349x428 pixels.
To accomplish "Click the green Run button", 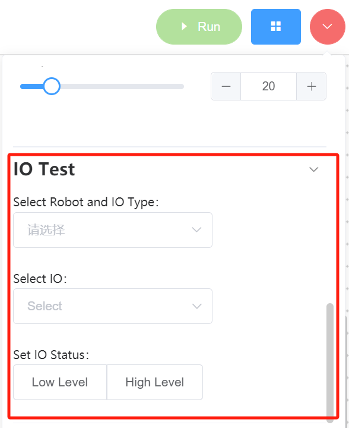I will [x=199, y=27].
